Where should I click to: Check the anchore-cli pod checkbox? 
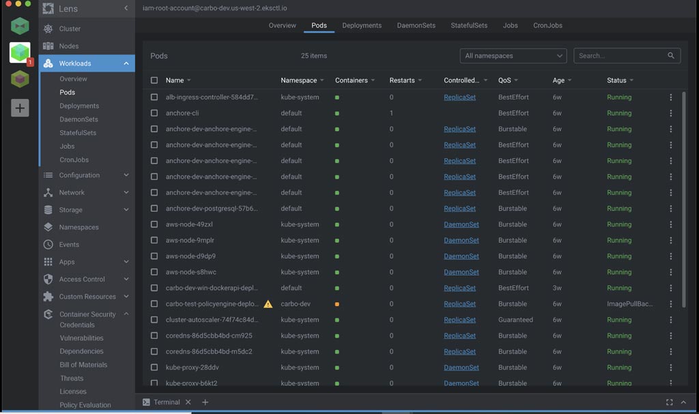pyautogui.click(x=154, y=113)
